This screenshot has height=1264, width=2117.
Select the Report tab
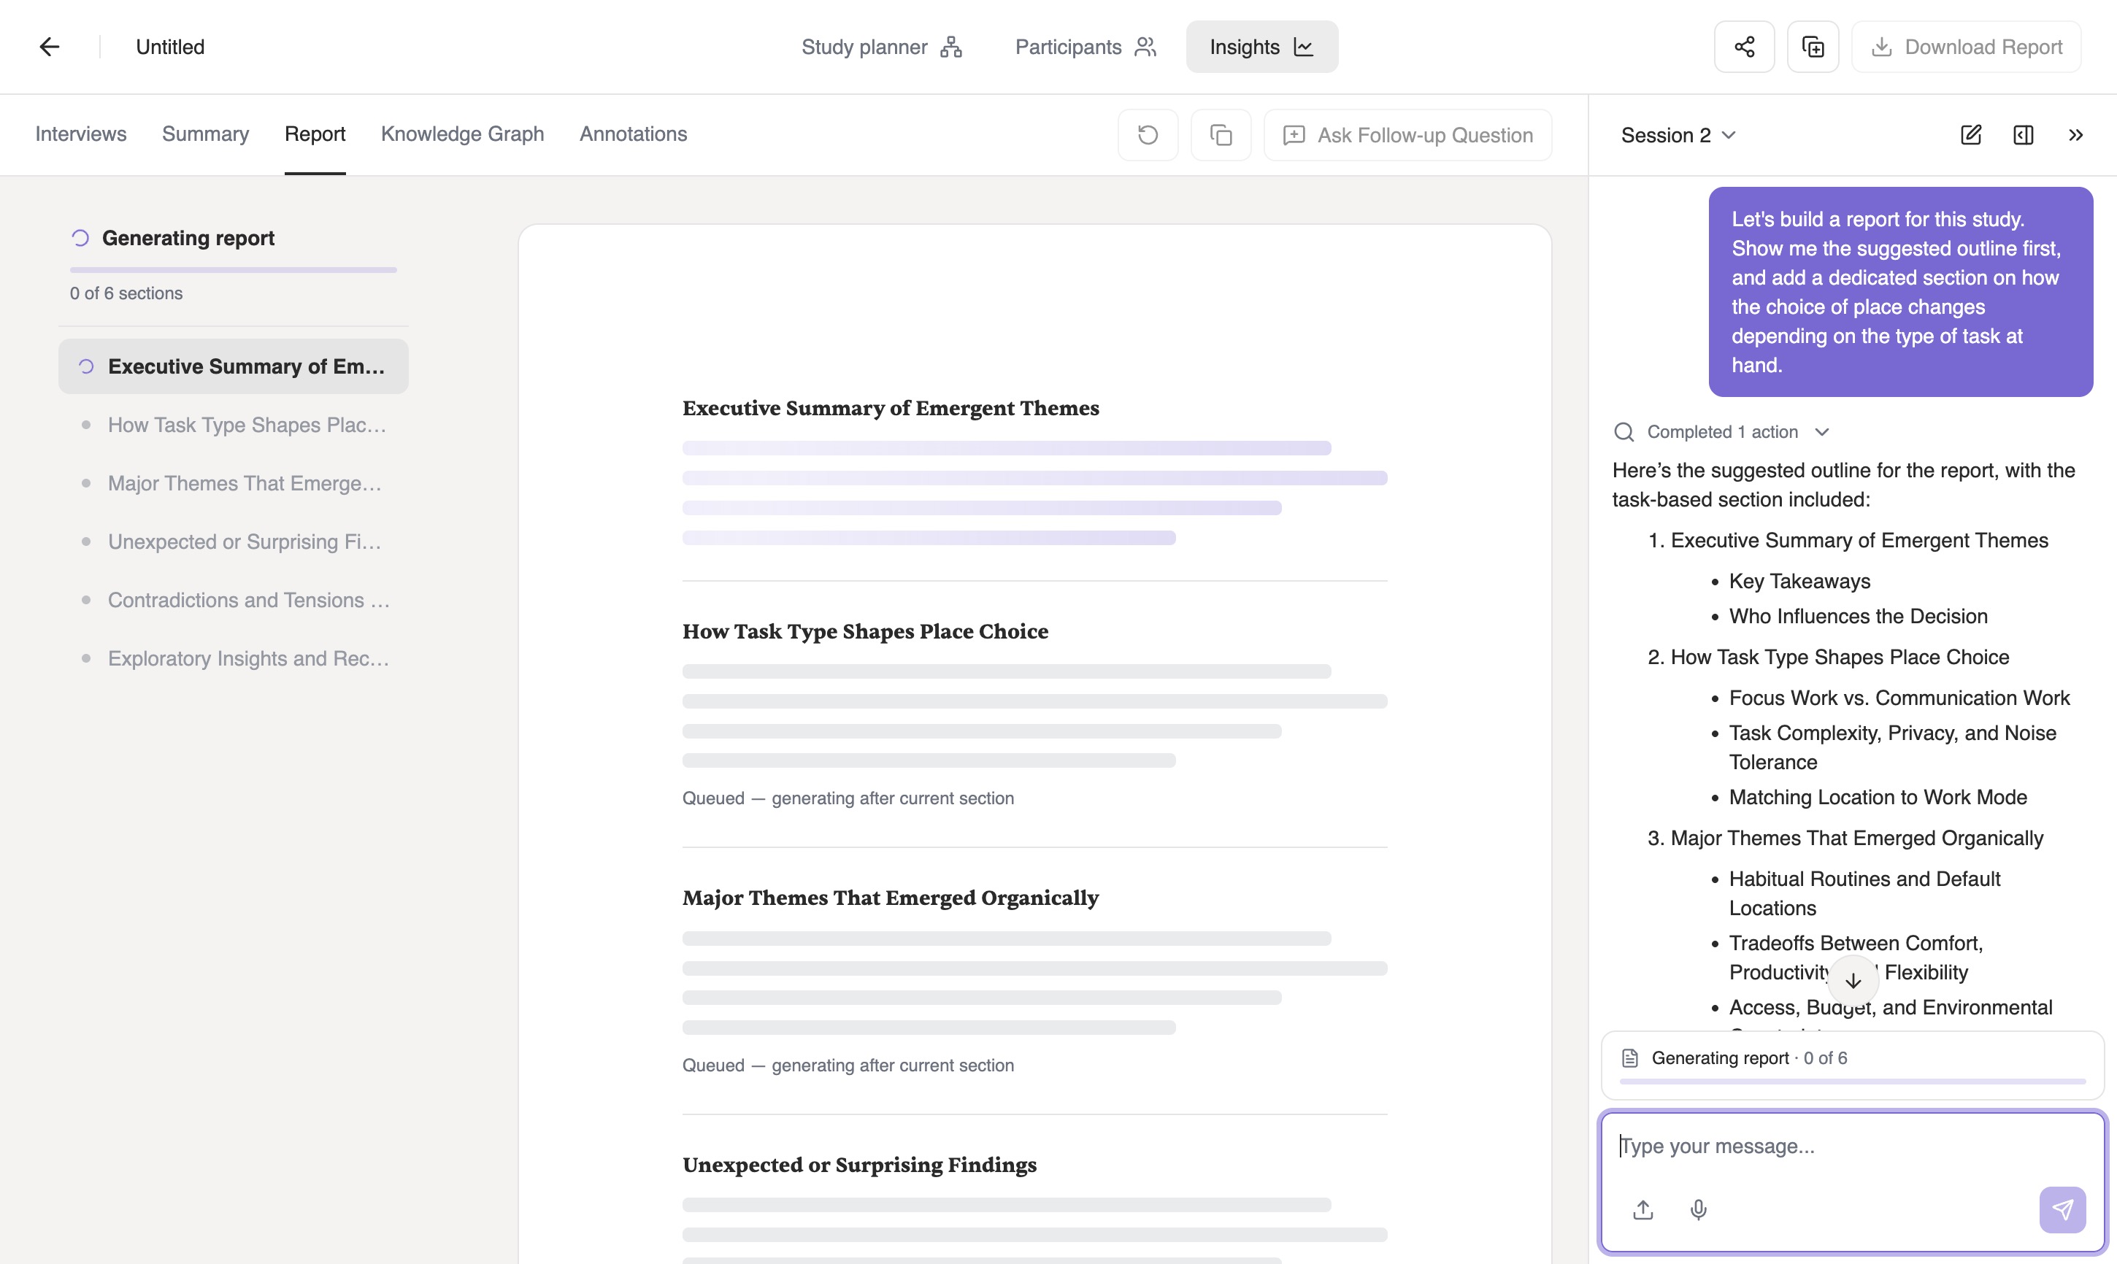click(x=315, y=134)
